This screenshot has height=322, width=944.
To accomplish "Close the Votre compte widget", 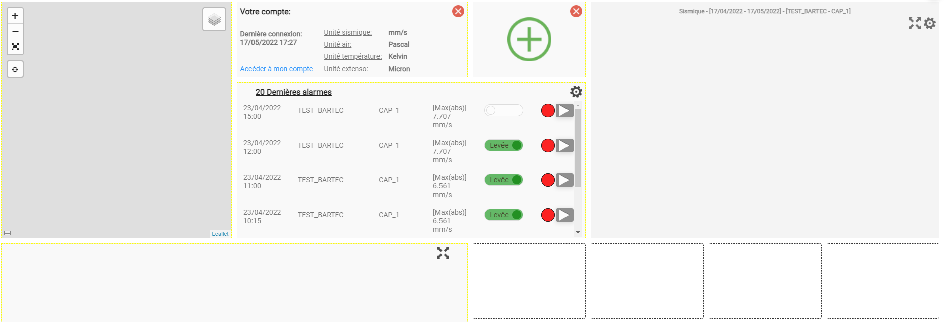I will (458, 11).
